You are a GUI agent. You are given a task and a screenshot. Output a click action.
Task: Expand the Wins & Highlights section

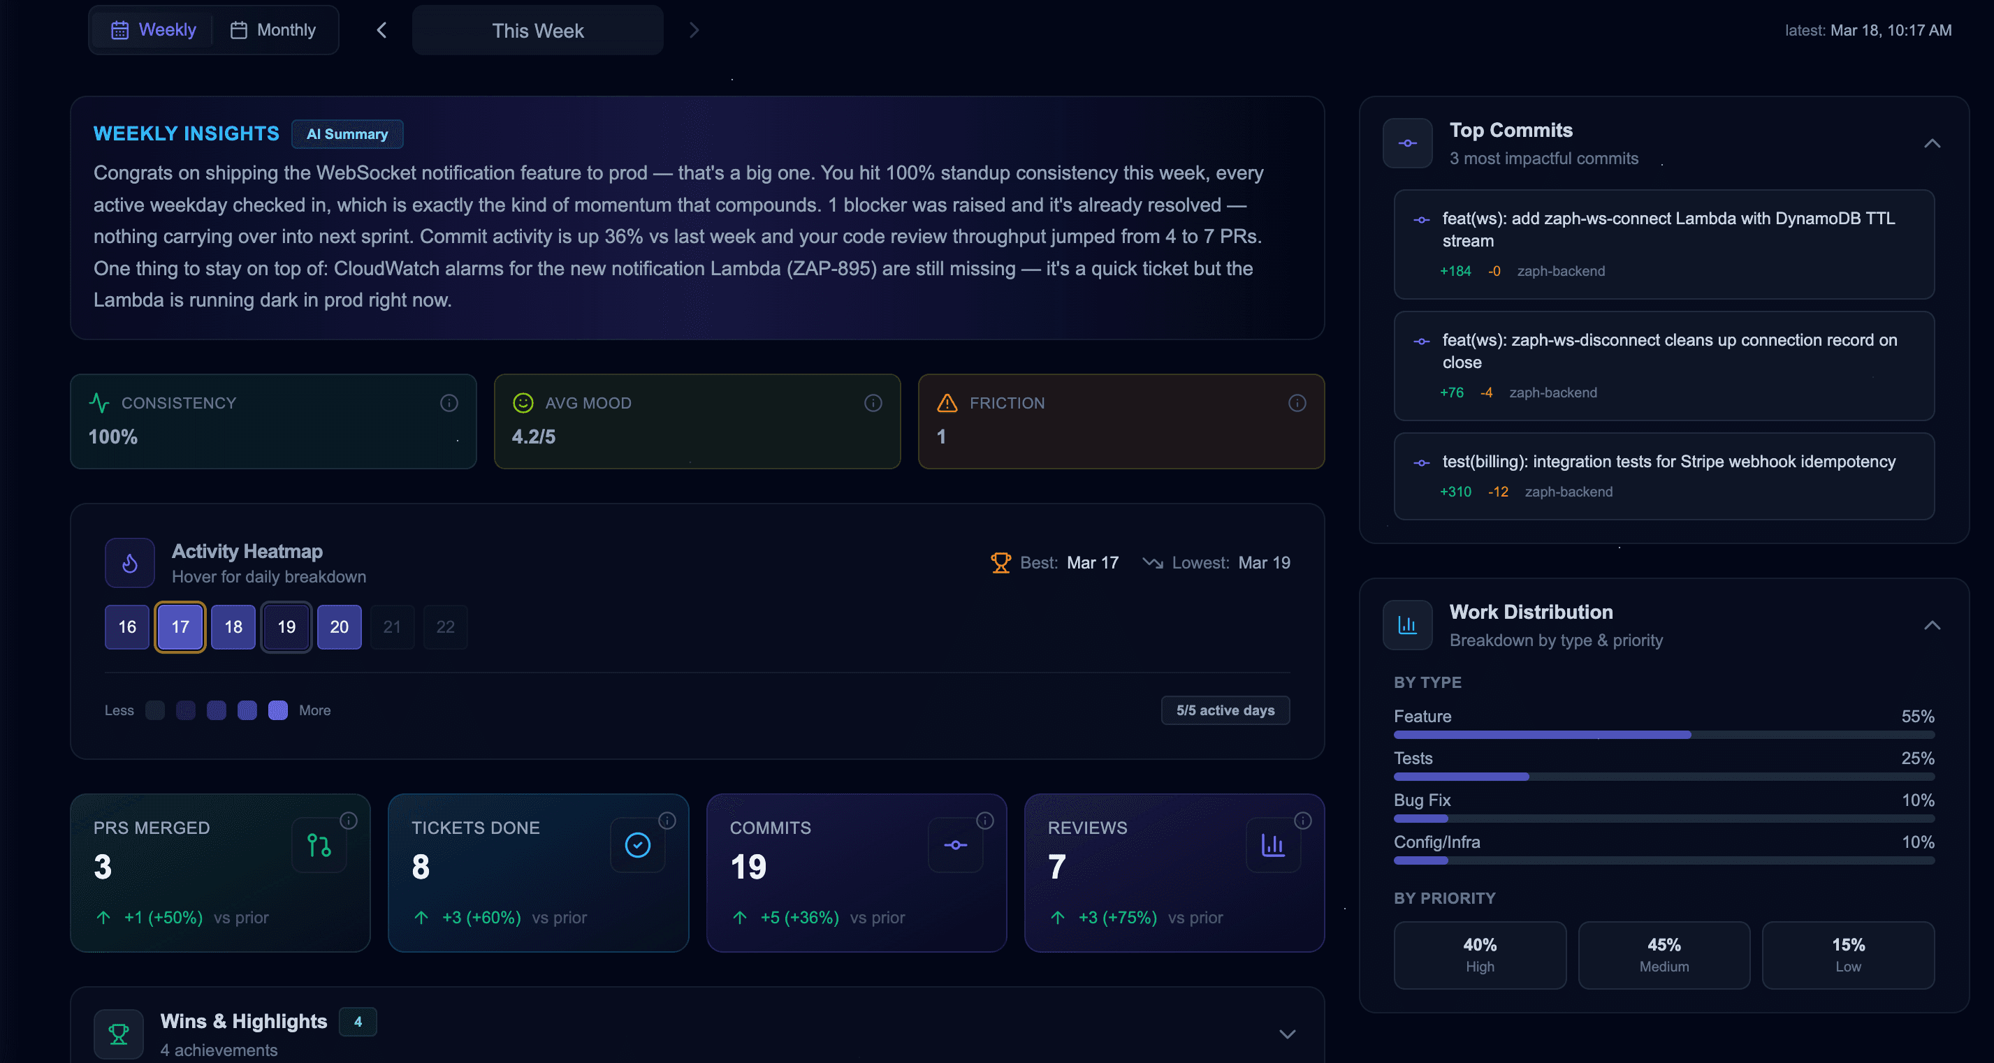pyautogui.click(x=1287, y=1035)
